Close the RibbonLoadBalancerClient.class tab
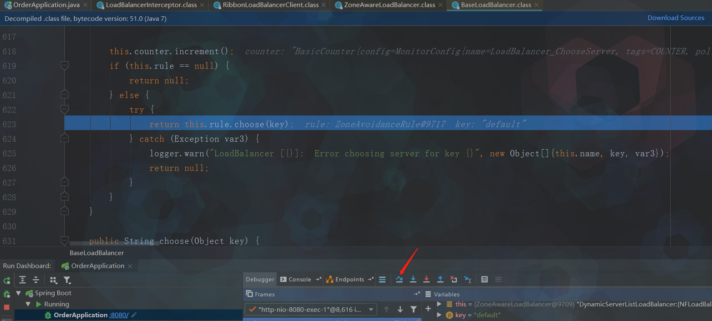 (324, 5)
